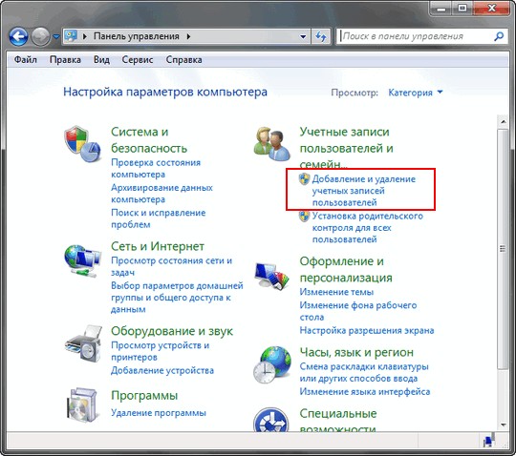Click the Панель управления breadcrumb
The image size is (516, 456).
click(x=137, y=36)
